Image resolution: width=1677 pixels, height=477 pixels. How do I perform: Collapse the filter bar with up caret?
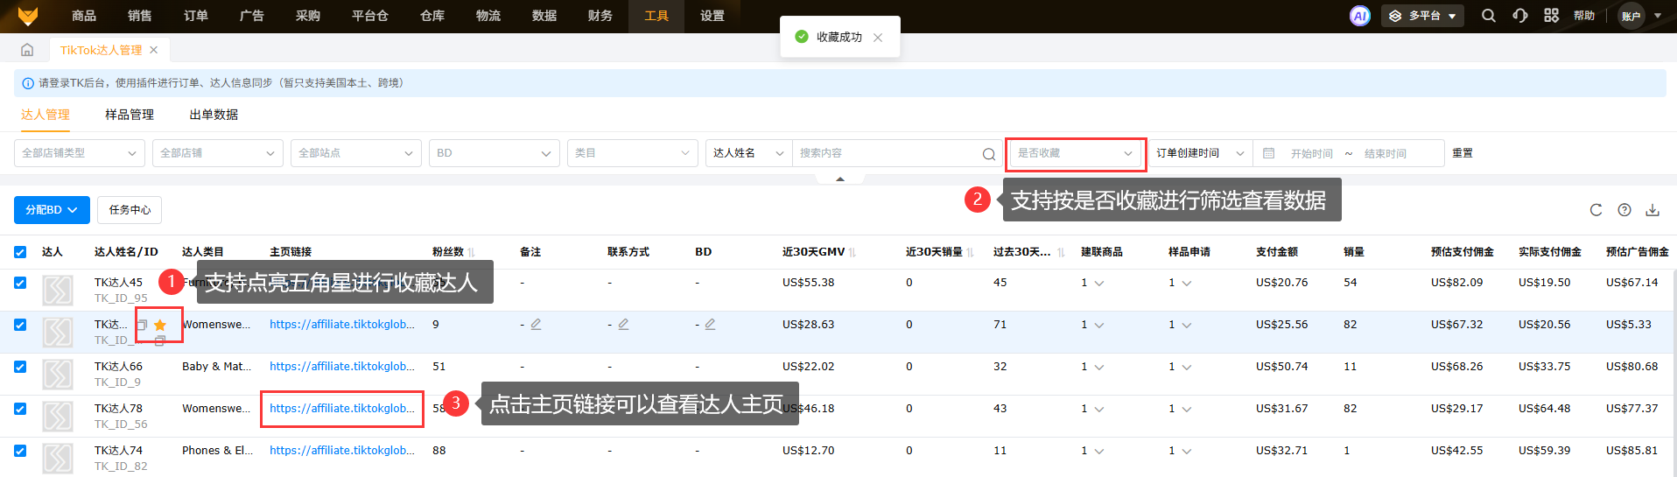tap(840, 179)
